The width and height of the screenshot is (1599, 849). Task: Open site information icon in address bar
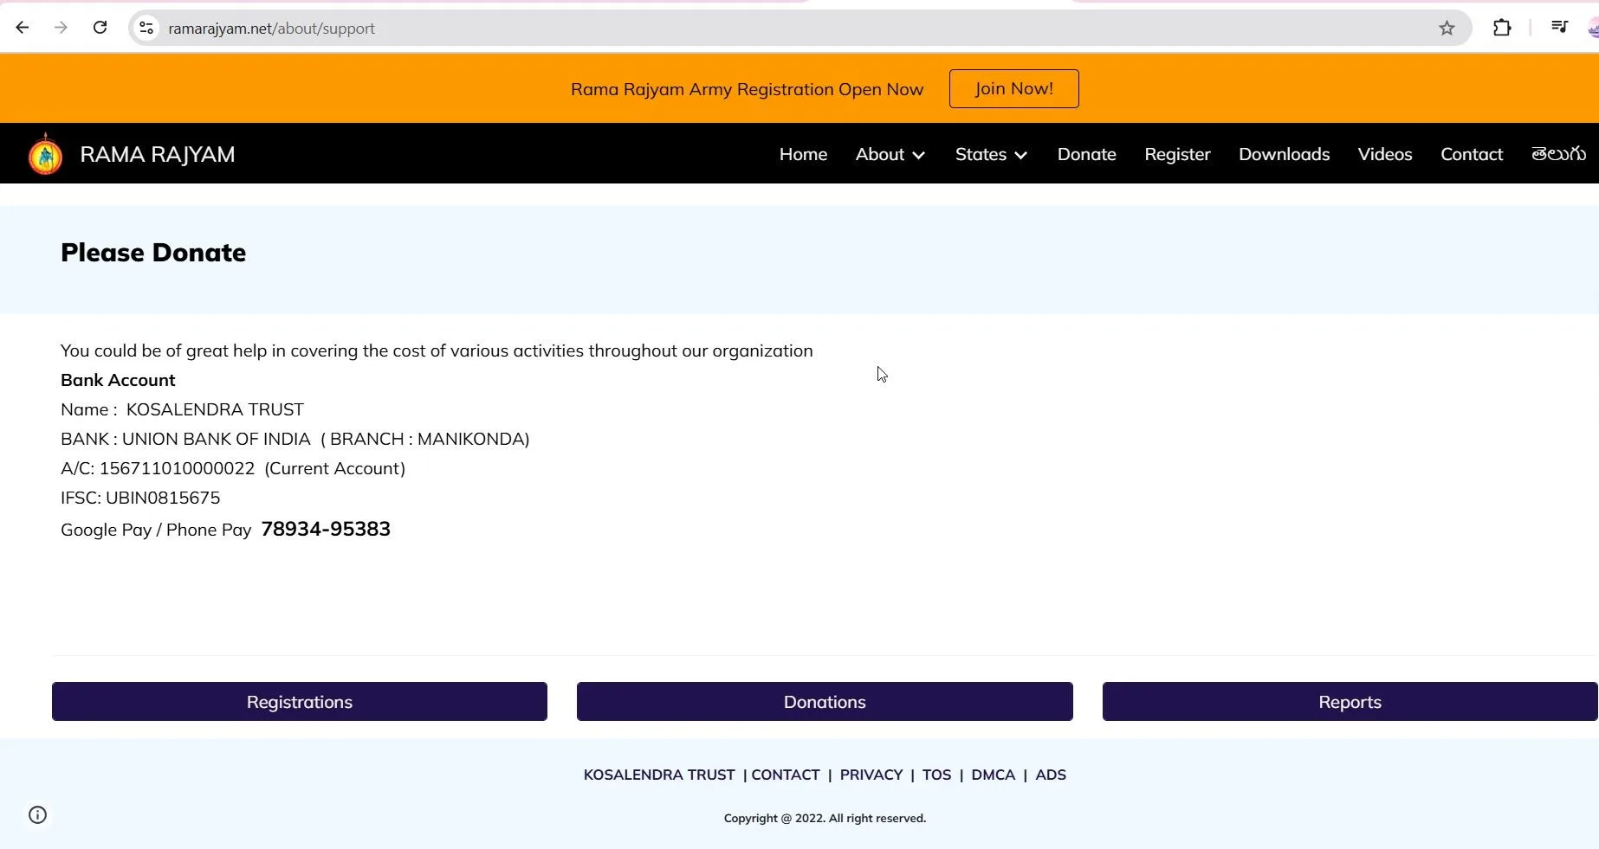coord(147,29)
